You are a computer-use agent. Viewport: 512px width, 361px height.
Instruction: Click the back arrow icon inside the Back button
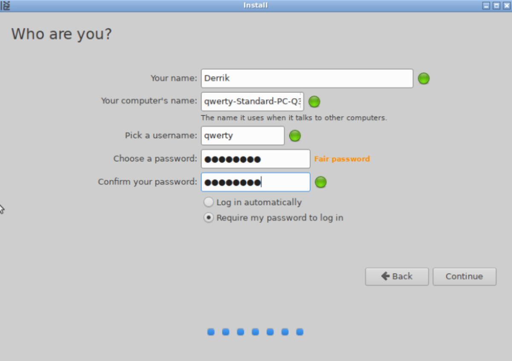[x=386, y=277]
